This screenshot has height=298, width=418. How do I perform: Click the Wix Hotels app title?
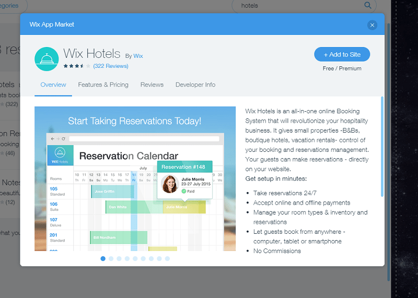coord(92,54)
